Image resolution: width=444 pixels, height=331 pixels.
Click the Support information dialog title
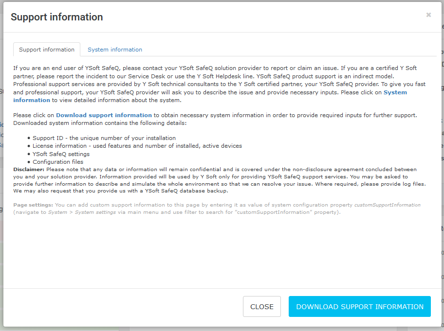click(x=56, y=17)
